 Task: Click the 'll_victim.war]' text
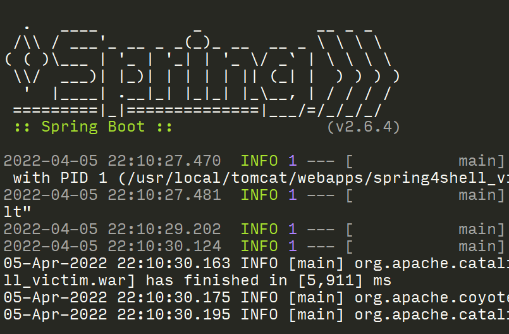70,280
